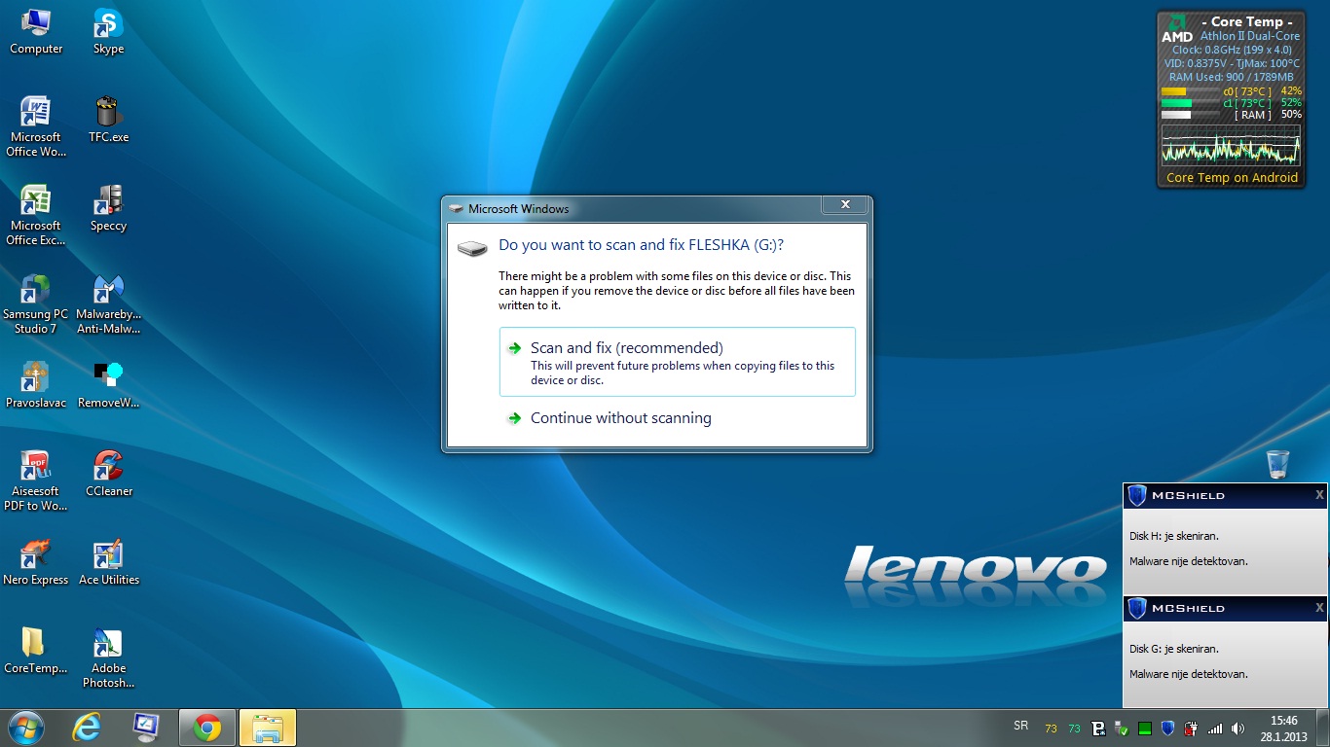Click the 'Athlon II Dual-Core' text

[x=1249, y=36]
